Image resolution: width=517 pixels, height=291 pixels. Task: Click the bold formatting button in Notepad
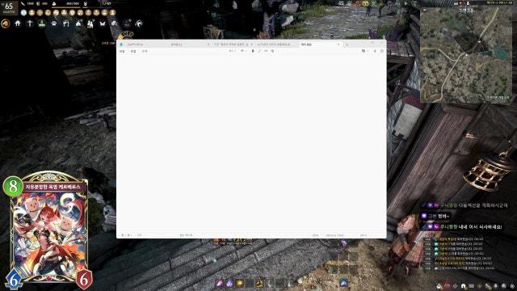[253, 51]
